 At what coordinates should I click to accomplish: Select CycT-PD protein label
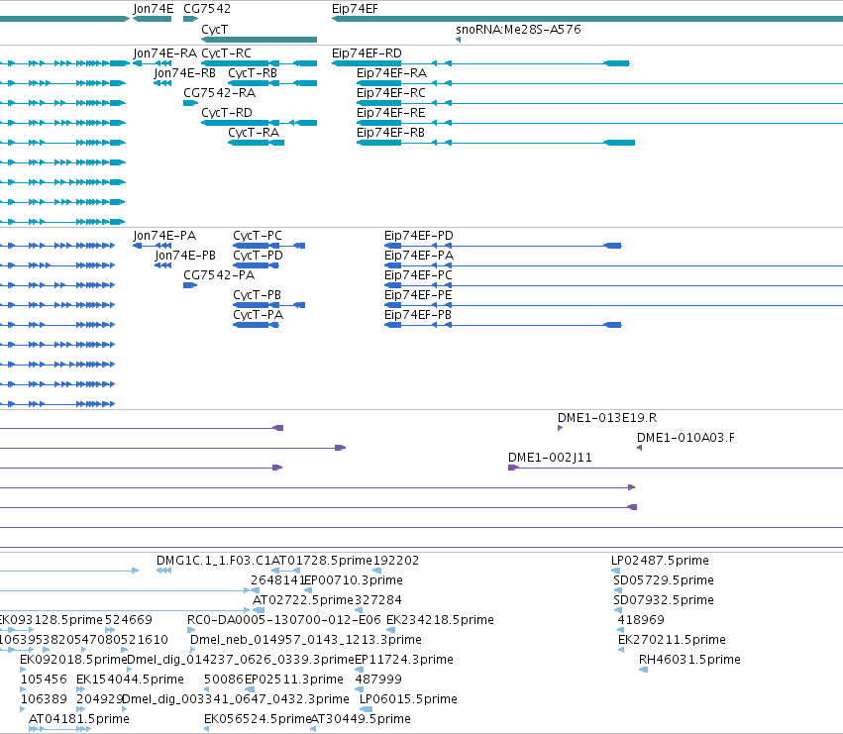[x=259, y=256]
